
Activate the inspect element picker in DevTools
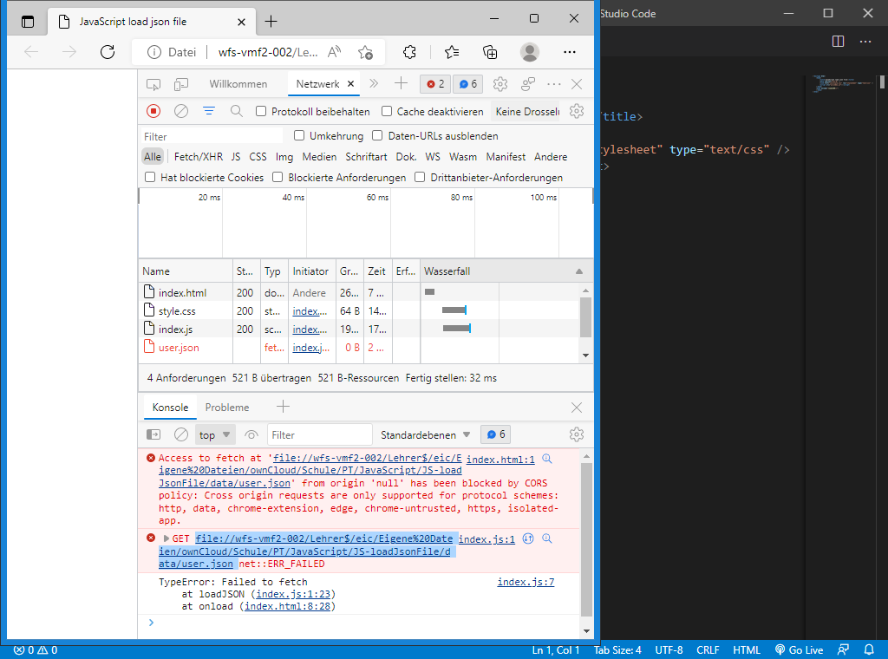153,84
